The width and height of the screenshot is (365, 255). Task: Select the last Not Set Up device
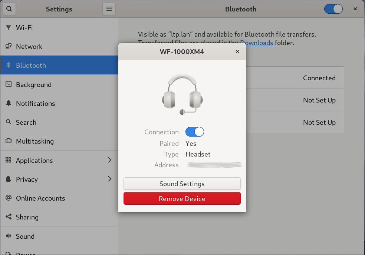295,122
